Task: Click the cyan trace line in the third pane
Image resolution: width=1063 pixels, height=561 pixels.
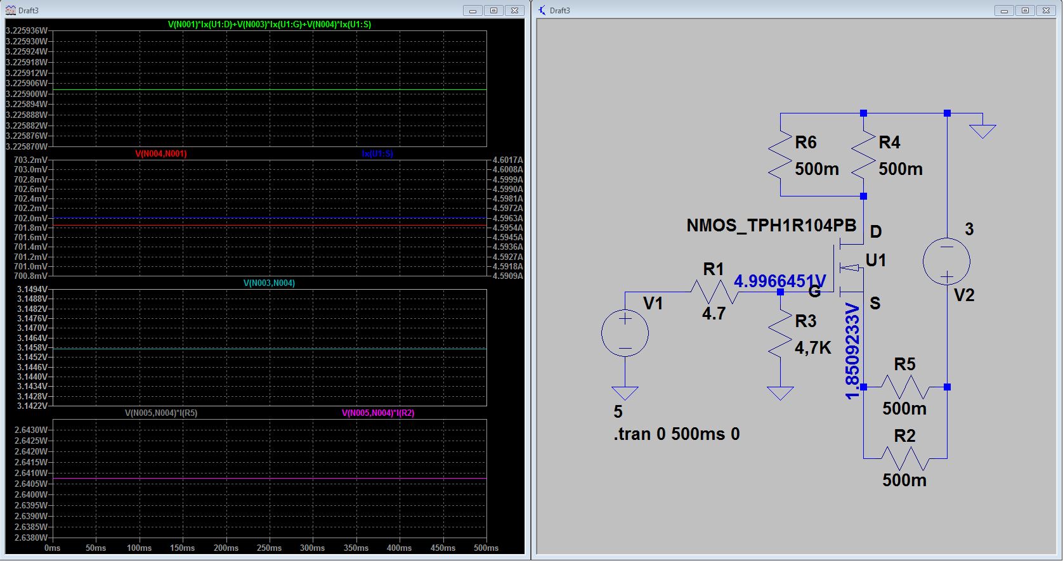Action: point(270,349)
